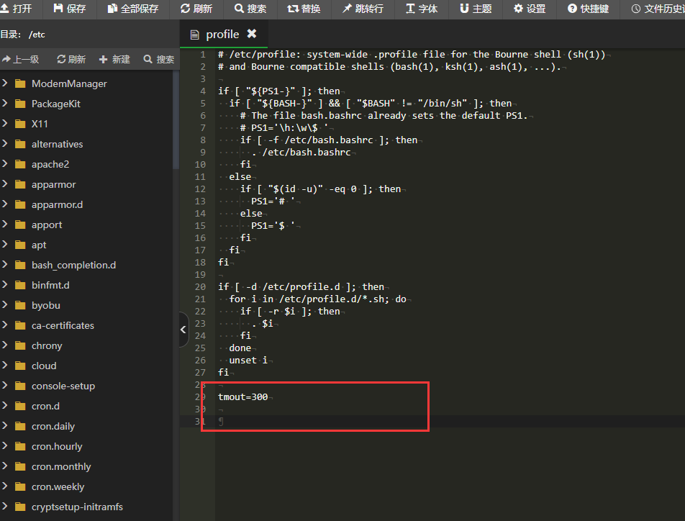Click New (新建) in the sidebar
This screenshot has width=685, height=521.
[114, 59]
